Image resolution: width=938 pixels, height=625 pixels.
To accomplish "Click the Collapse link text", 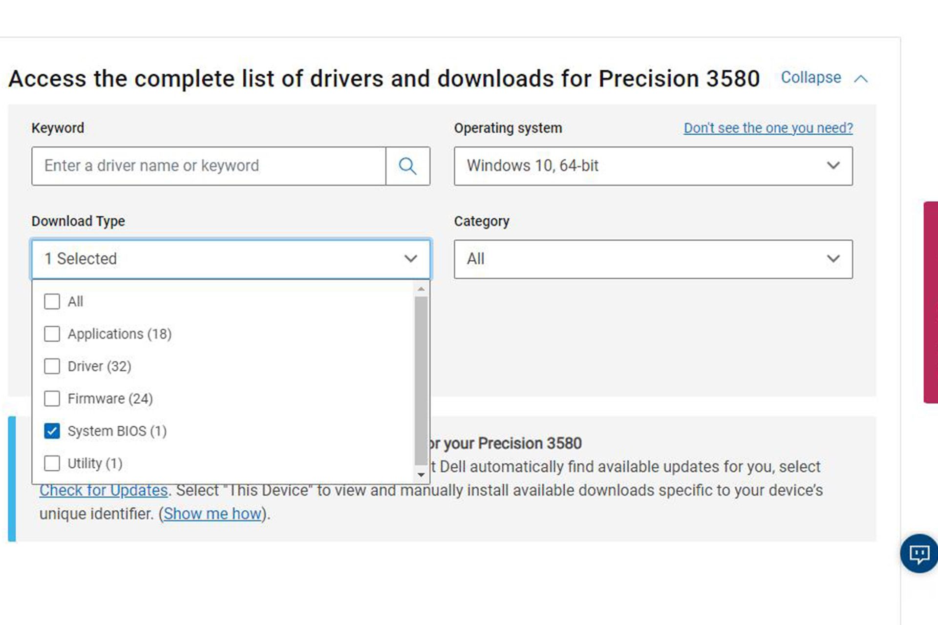I will [x=810, y=78].
